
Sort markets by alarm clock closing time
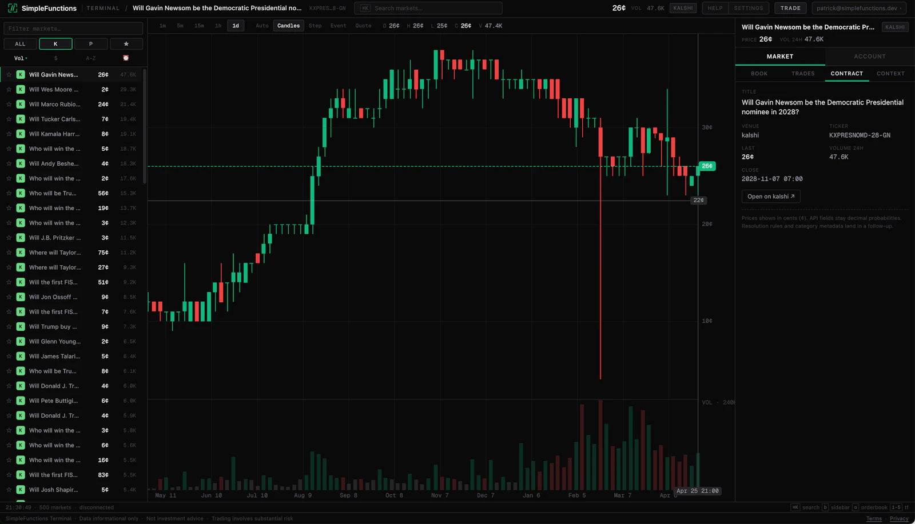coord(126,58)
